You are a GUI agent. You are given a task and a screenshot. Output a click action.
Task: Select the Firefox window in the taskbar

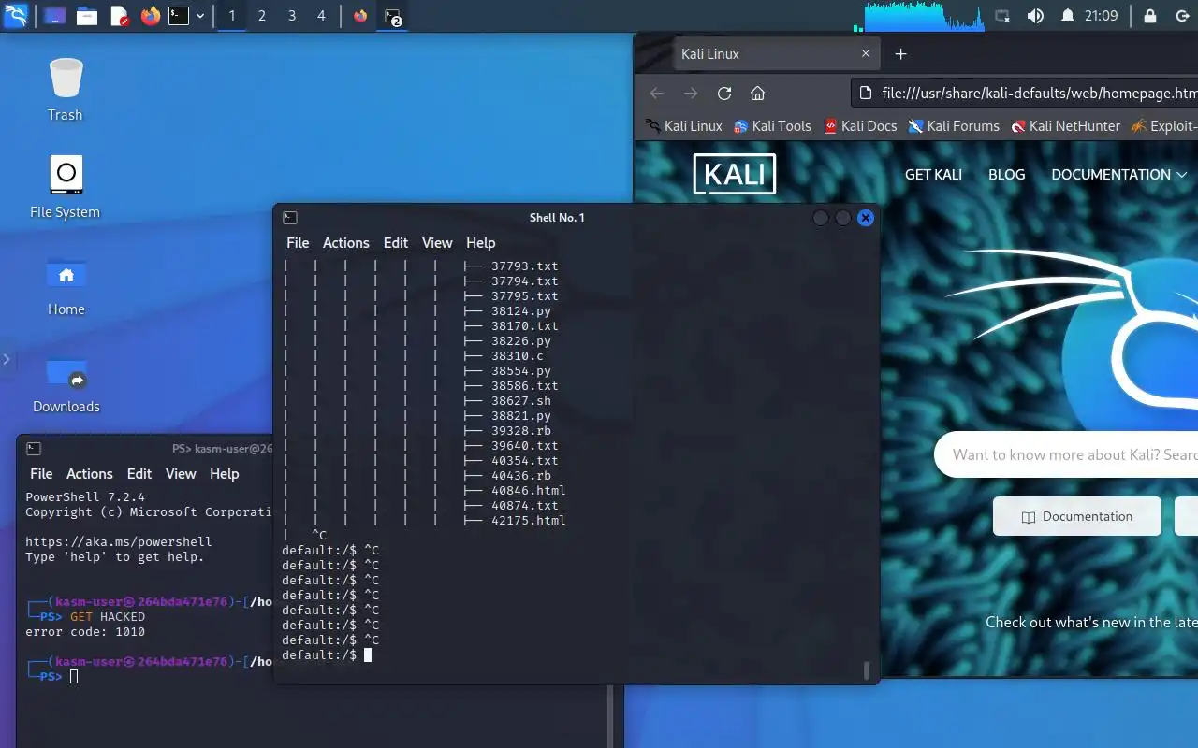[360, 16]
